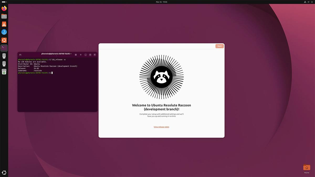Image resolution: width=315 pixels, height=177 pixels.
Task: Click a mounted drive icon in the dock
Action: (x=4, y=56)
